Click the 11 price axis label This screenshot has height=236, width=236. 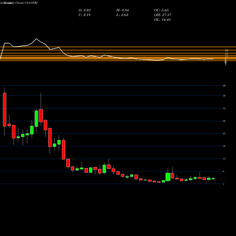coord(224,159)
